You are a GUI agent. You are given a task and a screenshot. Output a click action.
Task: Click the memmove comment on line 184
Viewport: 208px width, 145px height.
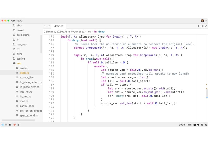145,74
